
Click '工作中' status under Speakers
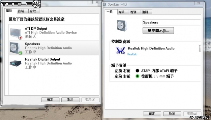pyautogui.click(x=30, y=52)
